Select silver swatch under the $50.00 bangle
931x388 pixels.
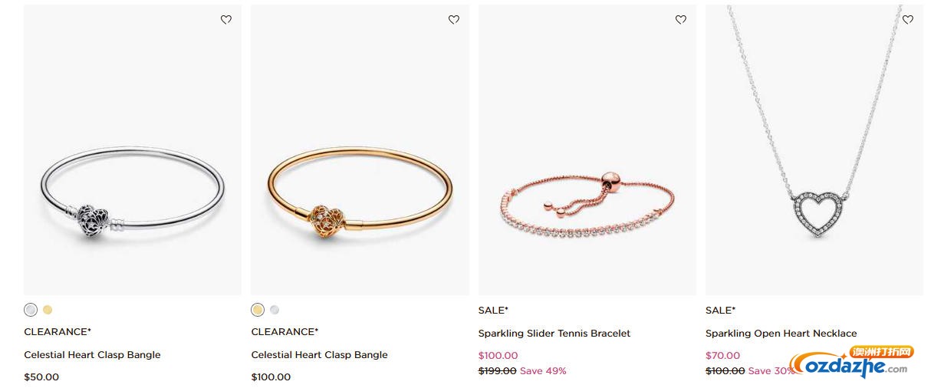pos(31,310)
